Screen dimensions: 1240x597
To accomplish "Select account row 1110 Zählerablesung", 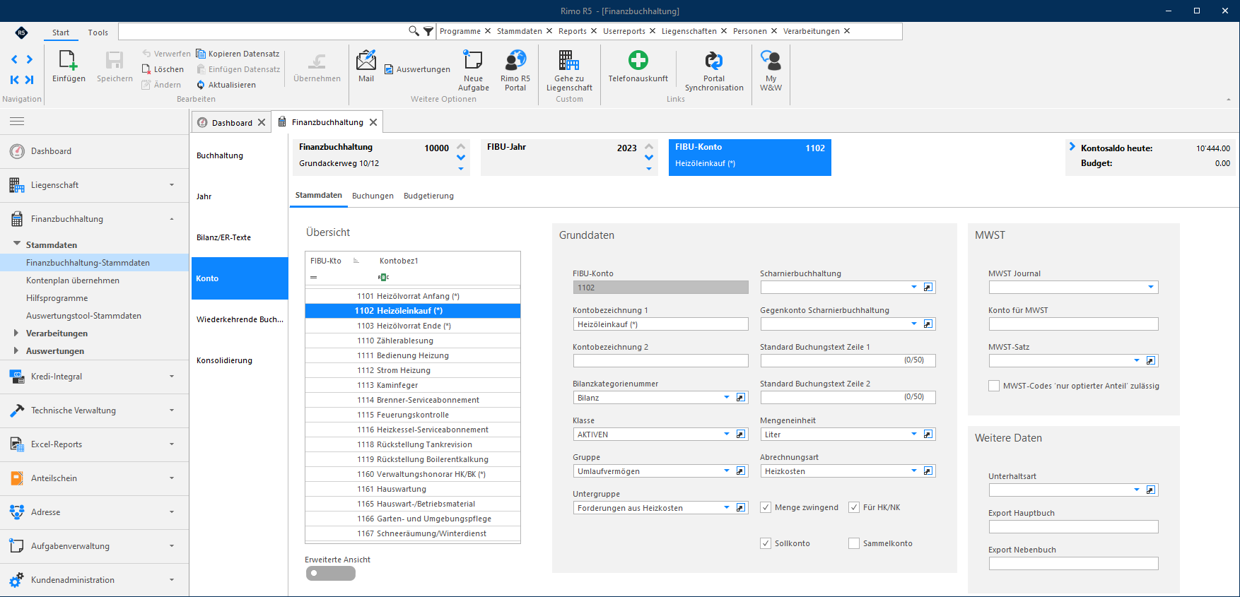I will coord(413,341).
